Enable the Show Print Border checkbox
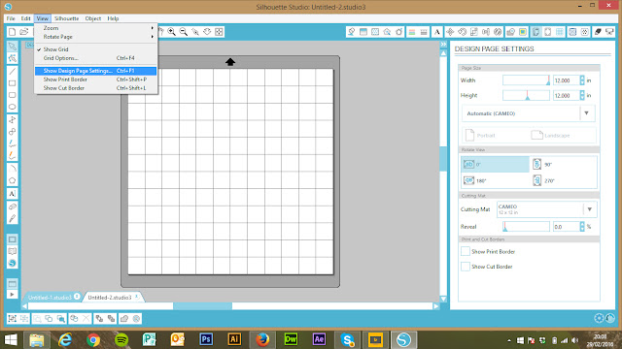 466,251
